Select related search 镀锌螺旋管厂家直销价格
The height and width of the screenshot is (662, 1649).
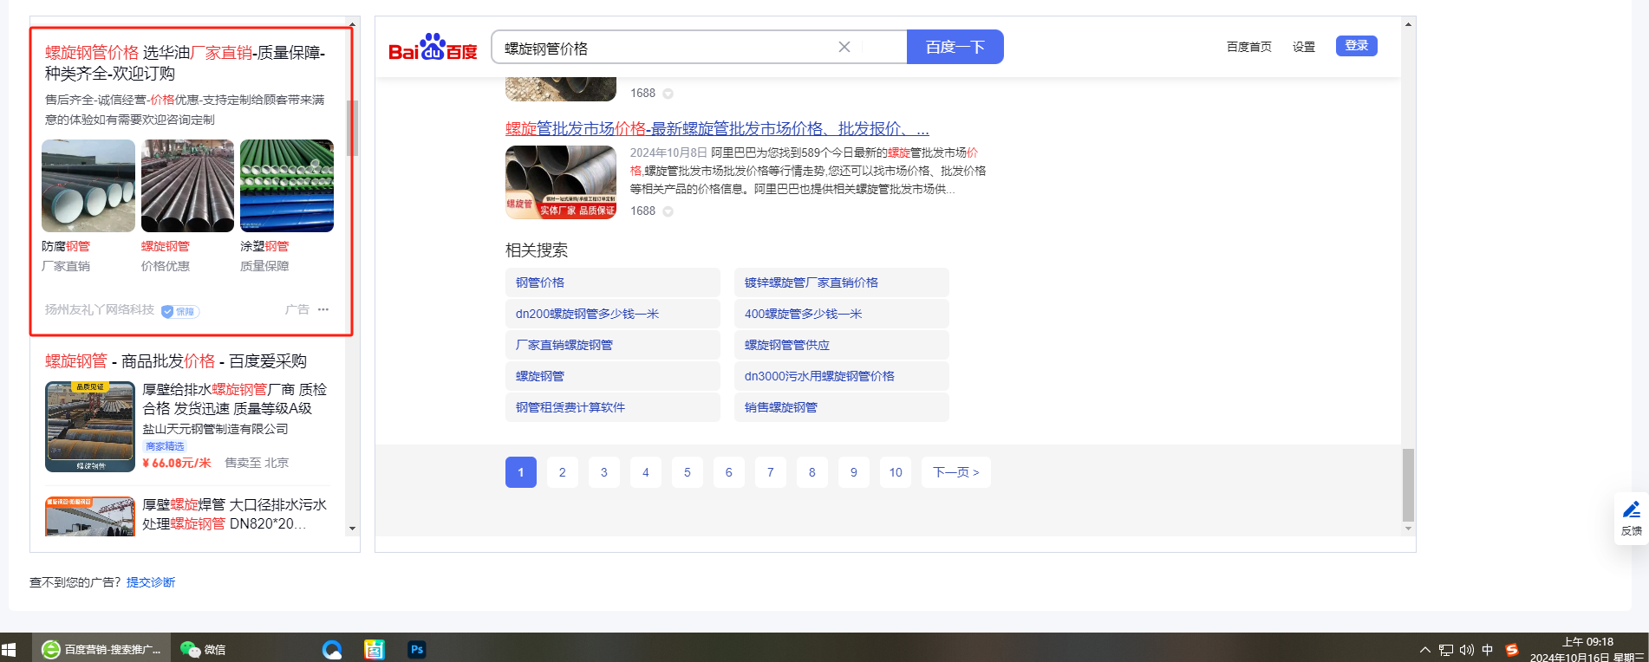pyautogui.click(x=841, y=282)
